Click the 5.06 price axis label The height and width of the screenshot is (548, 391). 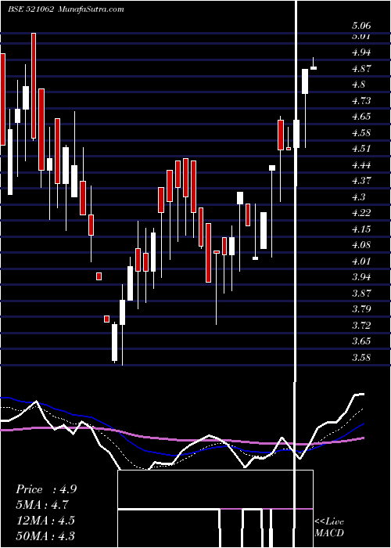(x=361, y=26)
